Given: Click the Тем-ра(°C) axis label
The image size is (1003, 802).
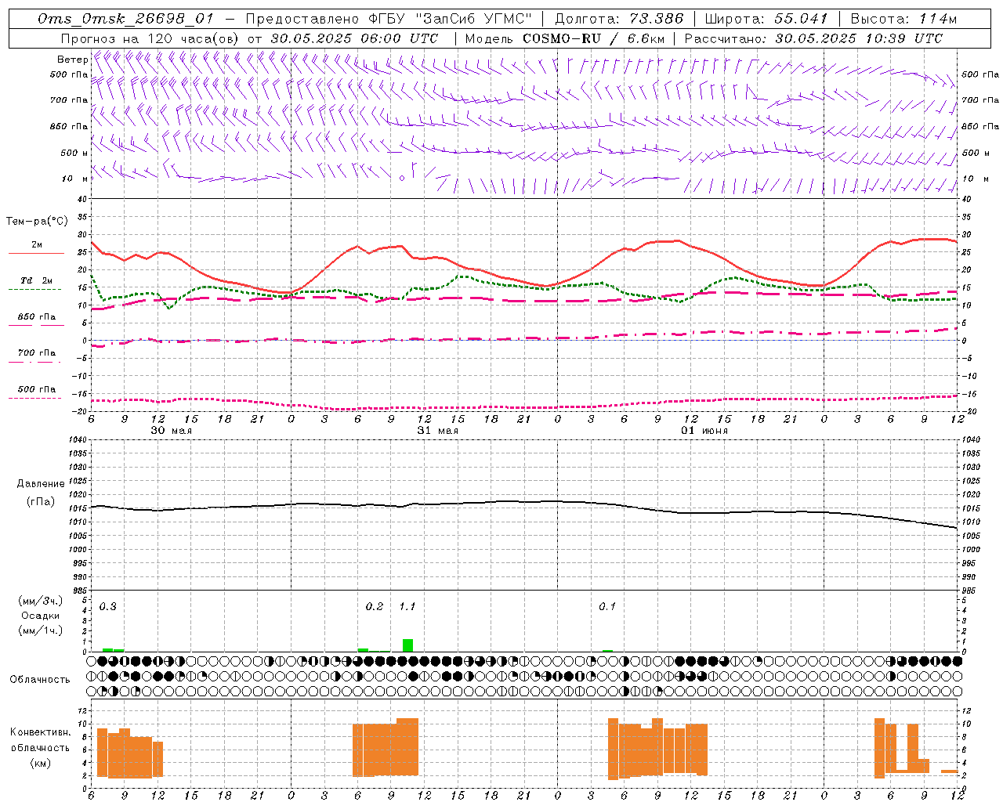Looking at the screenshot, I should click(37, 222).
